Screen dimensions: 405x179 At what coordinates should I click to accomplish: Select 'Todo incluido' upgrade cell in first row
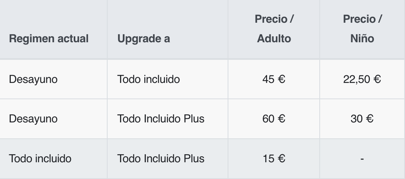(x=149, y=79)
